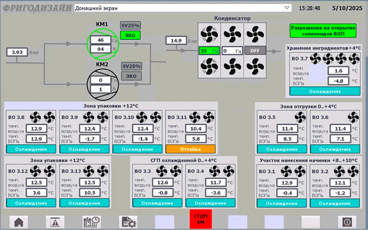368x230 pixels.
Task: Toggle Разрешение на открытие соленоидов ВОП
Action: click(x=323, y=31)
